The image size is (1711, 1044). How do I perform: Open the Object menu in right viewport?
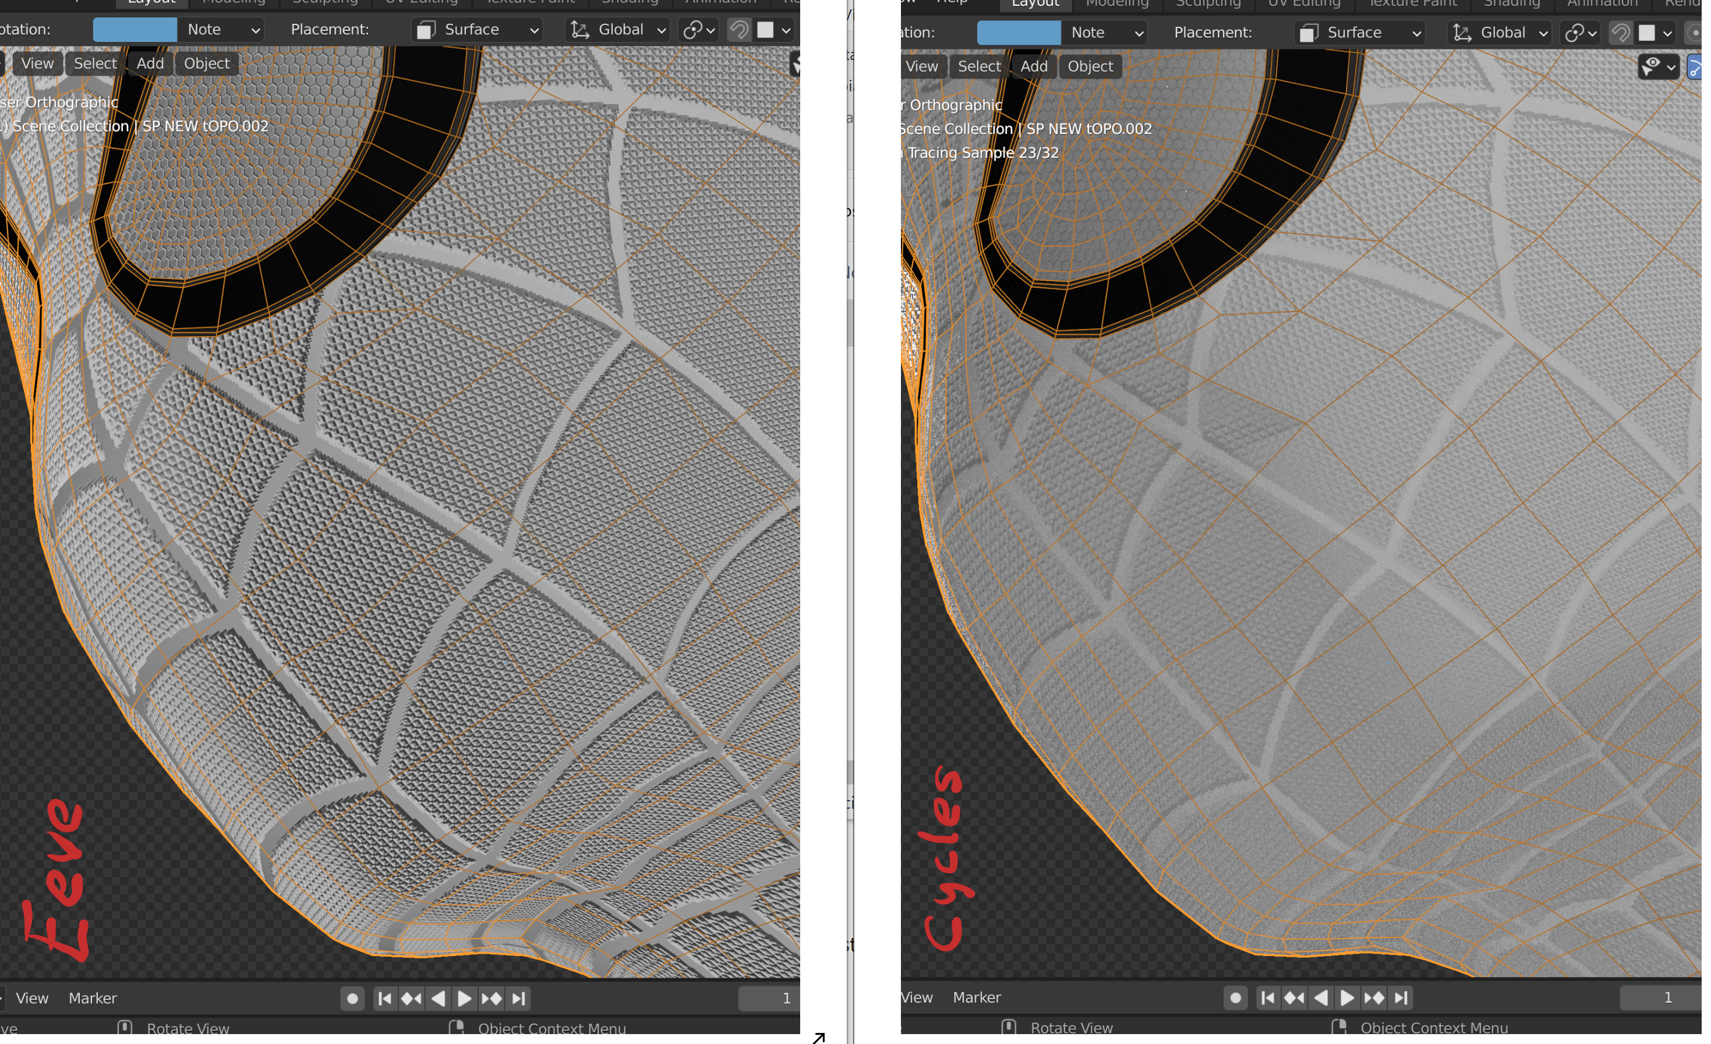click(x=1090, y=66)
